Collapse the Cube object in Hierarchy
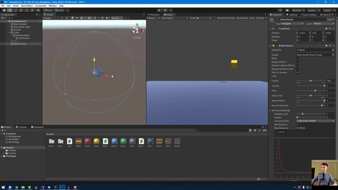The image size is (338, 190). pos(10,33)
